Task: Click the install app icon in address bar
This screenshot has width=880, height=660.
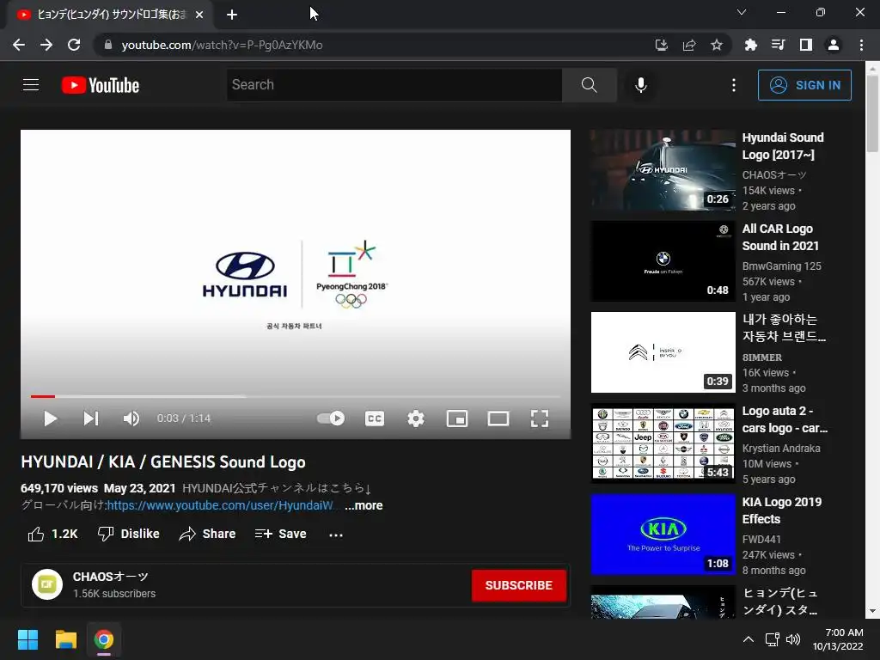Action: click(x=662, y=45)
